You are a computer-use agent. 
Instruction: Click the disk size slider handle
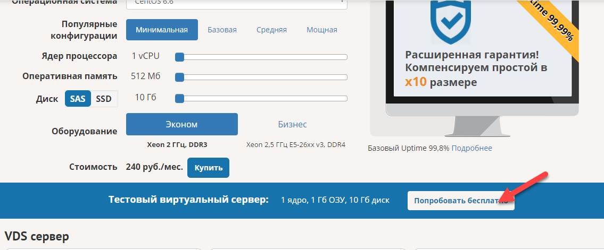coord(180,98)
